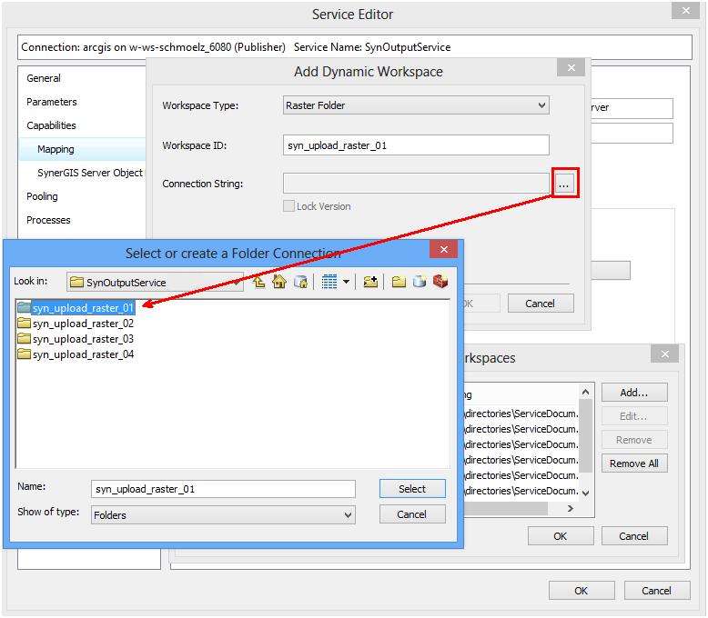Click the Workspace ID text field

[x=416, y=145]
